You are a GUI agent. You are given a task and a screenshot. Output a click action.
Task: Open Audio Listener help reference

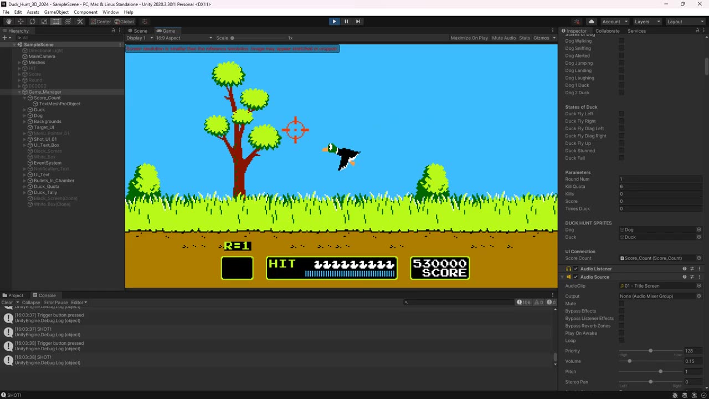point(685,269)
